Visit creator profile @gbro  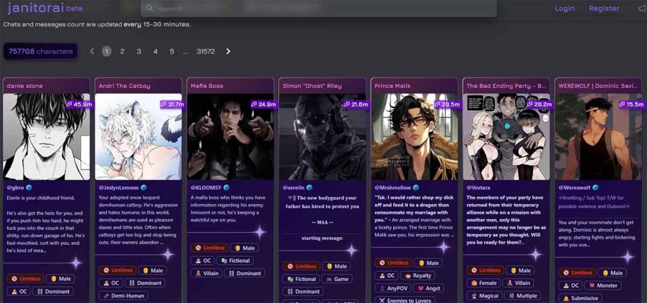pos(15,187)
